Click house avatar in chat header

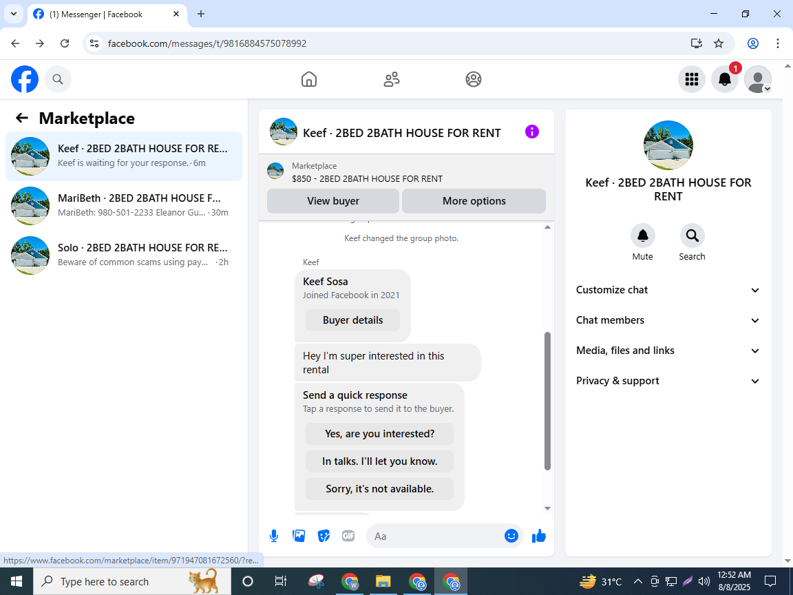283,132
